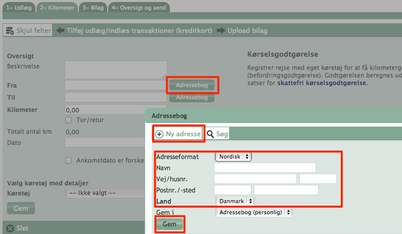Click the Skjul felter icon
Viewport: 402px width, 234px height.
click(10, 30)
